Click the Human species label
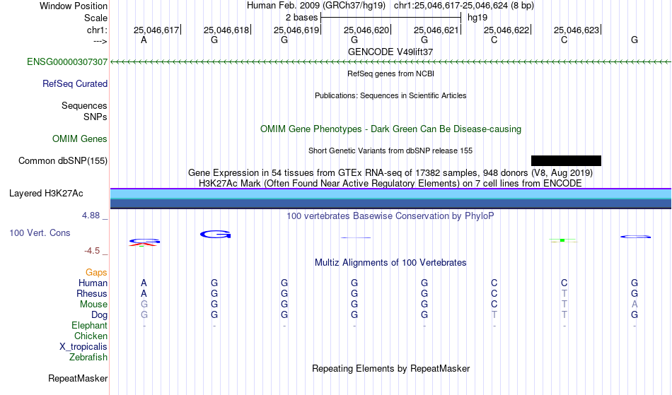This screenshot has width=672, height=395. (93, 283)
